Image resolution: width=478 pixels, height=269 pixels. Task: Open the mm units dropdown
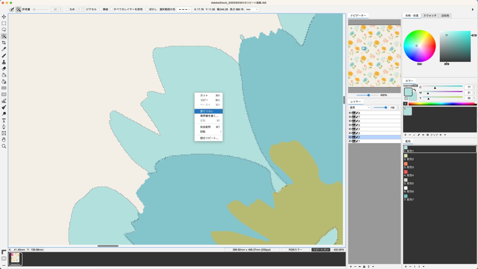(x=252, y=10)
